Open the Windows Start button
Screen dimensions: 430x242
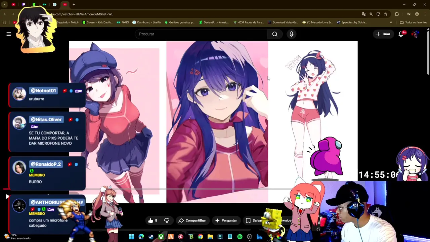(x=131, y=237)
